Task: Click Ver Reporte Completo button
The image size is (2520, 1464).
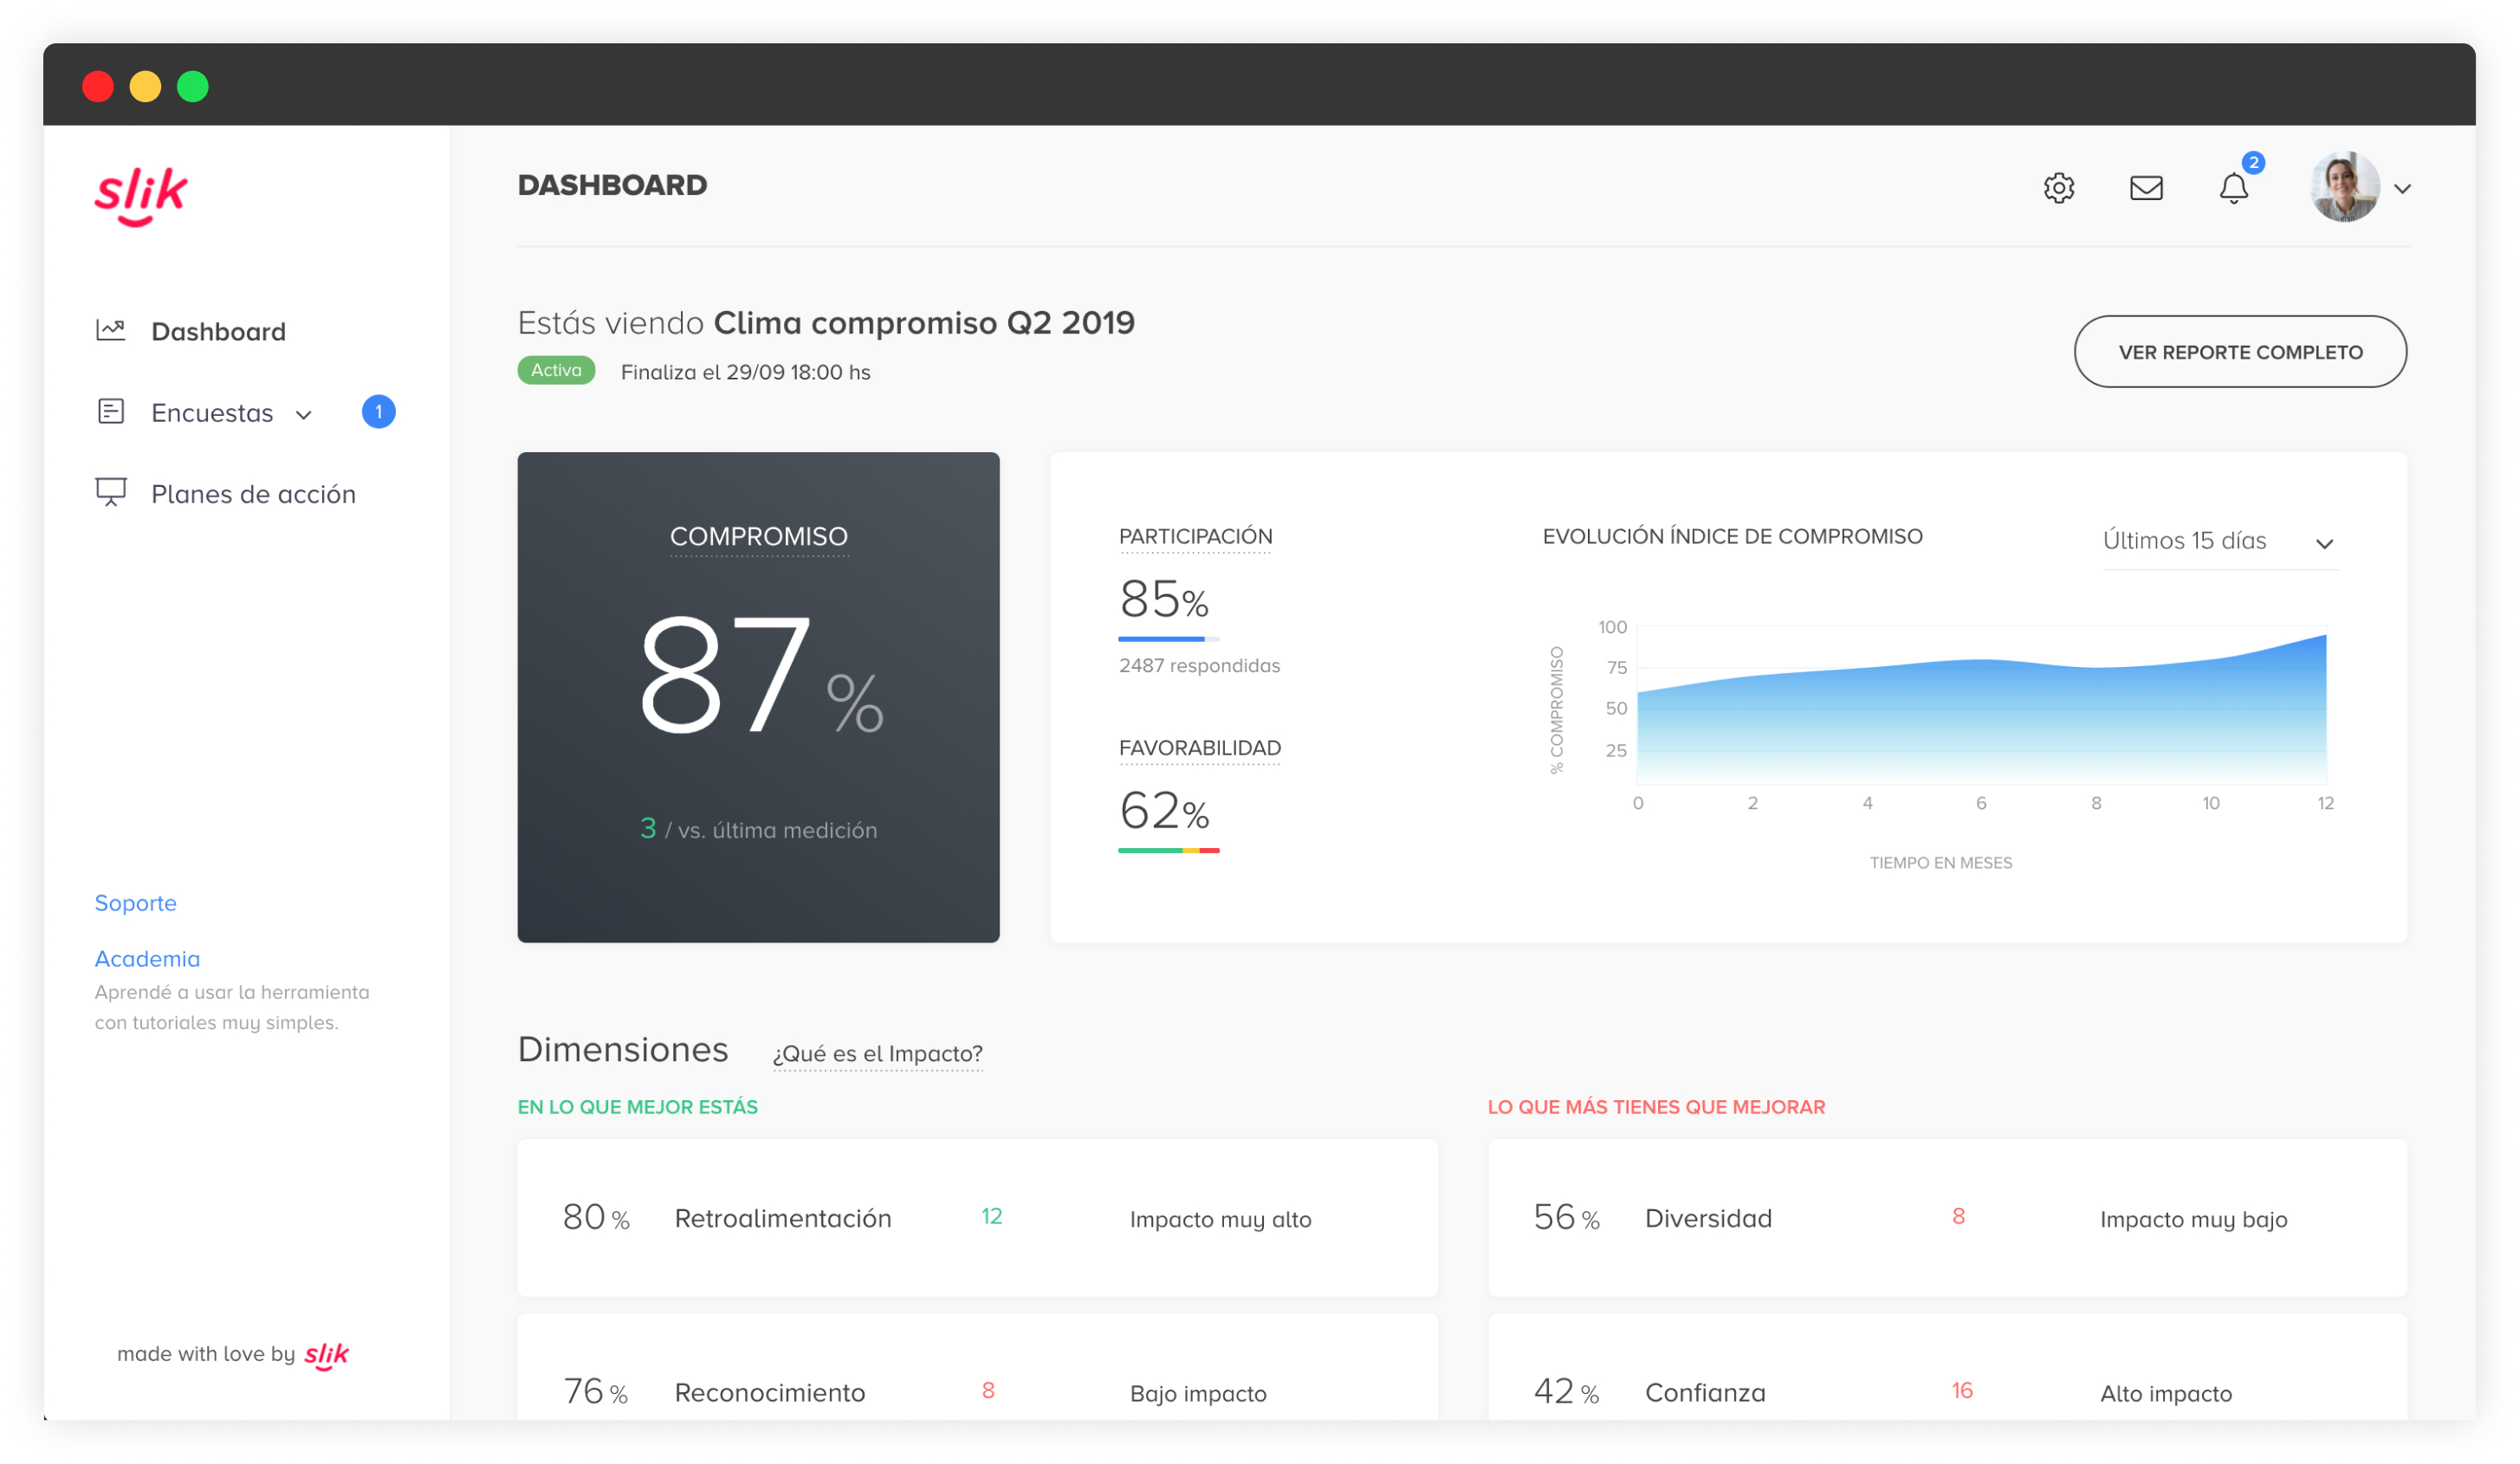Action: (2240, 352)
